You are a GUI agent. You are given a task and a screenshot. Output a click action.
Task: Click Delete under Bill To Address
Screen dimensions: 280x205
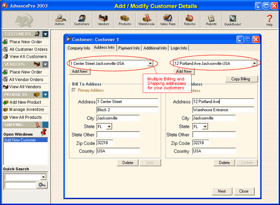128,163
